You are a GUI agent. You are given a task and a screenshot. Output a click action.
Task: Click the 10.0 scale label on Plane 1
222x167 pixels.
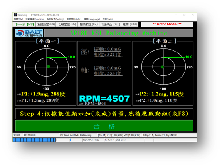pyautogui.click(x=71, y=57)
